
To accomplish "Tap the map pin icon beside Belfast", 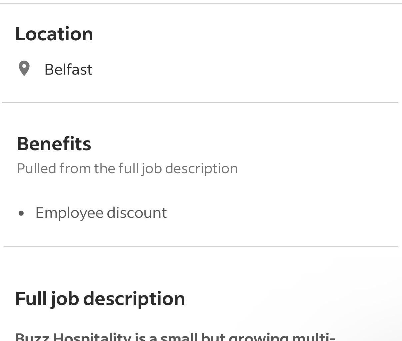I will (24, 69).
